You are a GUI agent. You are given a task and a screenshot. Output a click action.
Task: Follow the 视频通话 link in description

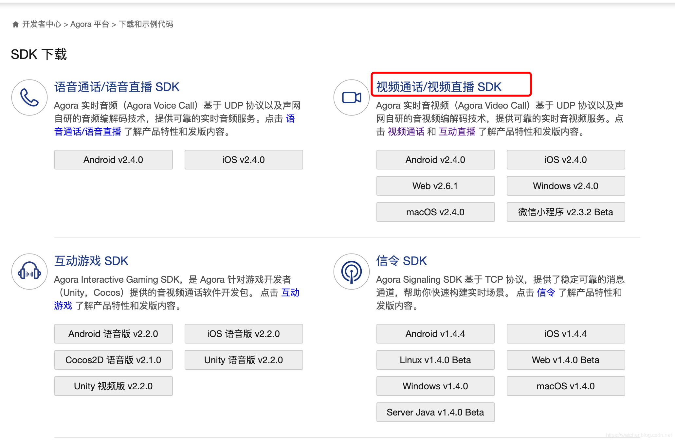tap(406, 132)
